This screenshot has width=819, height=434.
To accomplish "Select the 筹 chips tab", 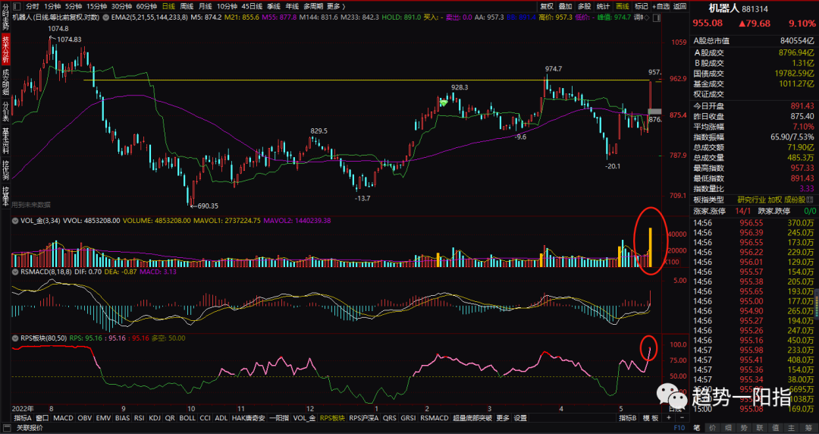I will click(808, 428).
